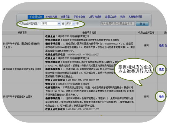Select the 深圳年年卡中国电信固话充值(全国) item name
The image size is (170, 125).
[x=22, y=69]
